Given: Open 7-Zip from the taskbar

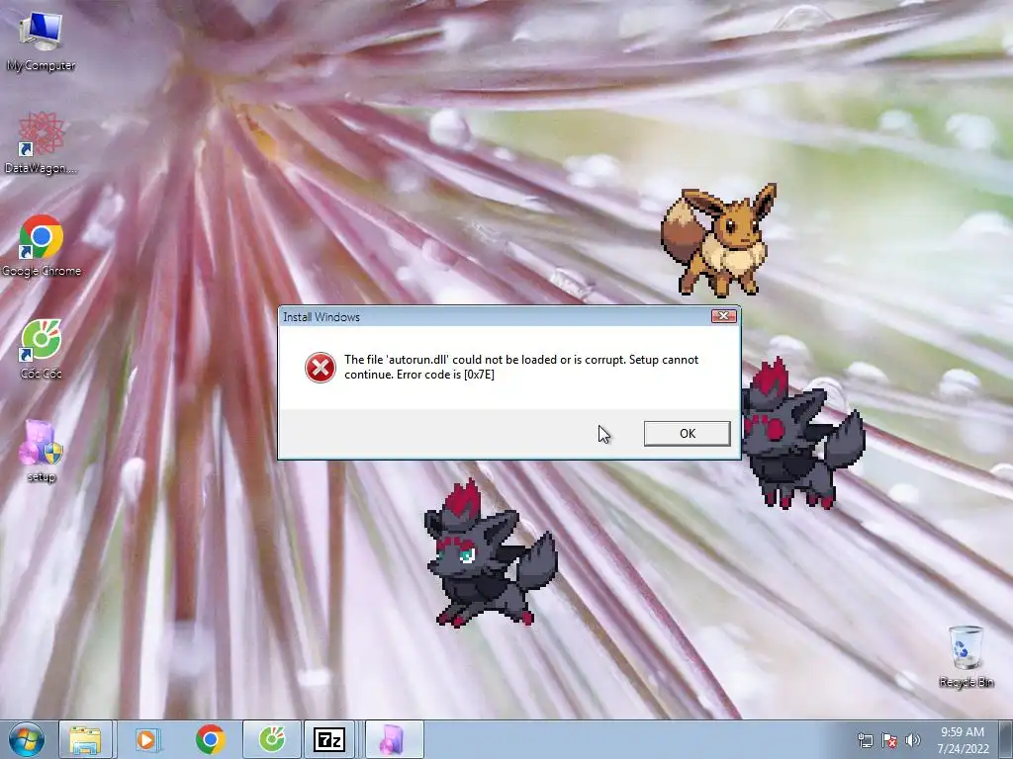Looking at the screenshot, I should click(x=329, y=739).
